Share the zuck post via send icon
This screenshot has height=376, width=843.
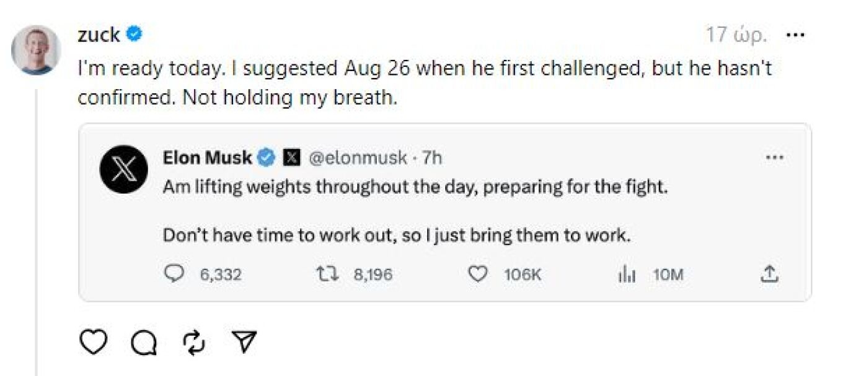click(x=244, y=342)
